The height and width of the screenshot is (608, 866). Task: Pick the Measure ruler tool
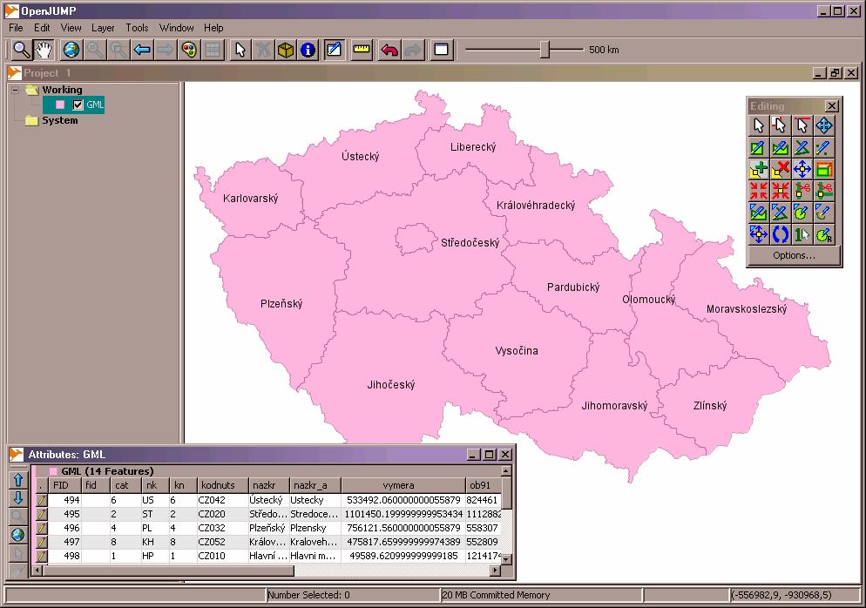362,50
